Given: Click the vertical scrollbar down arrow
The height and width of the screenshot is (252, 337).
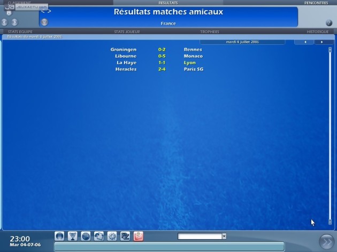Looking at the screenshot, I should coord(330,222).
